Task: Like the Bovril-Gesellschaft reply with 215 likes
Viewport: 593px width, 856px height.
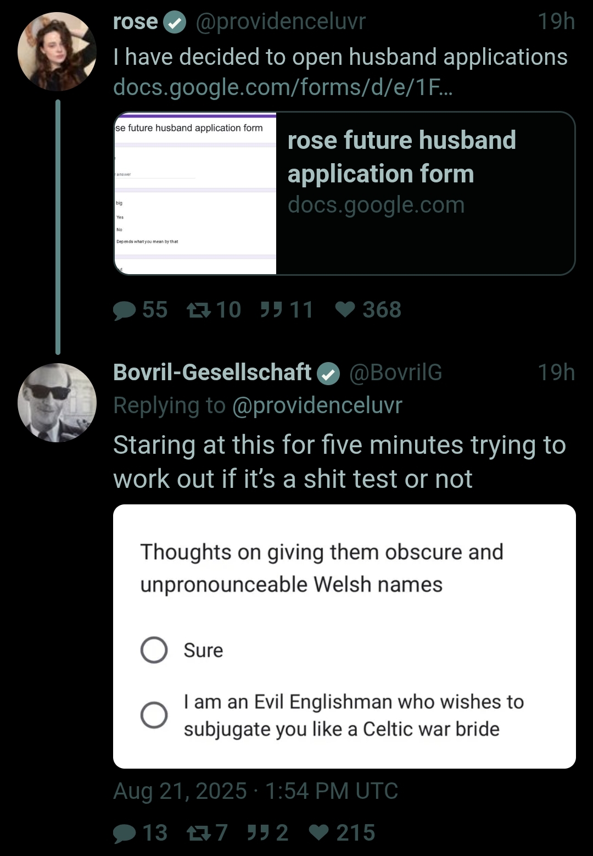Action: click(319, 833)
